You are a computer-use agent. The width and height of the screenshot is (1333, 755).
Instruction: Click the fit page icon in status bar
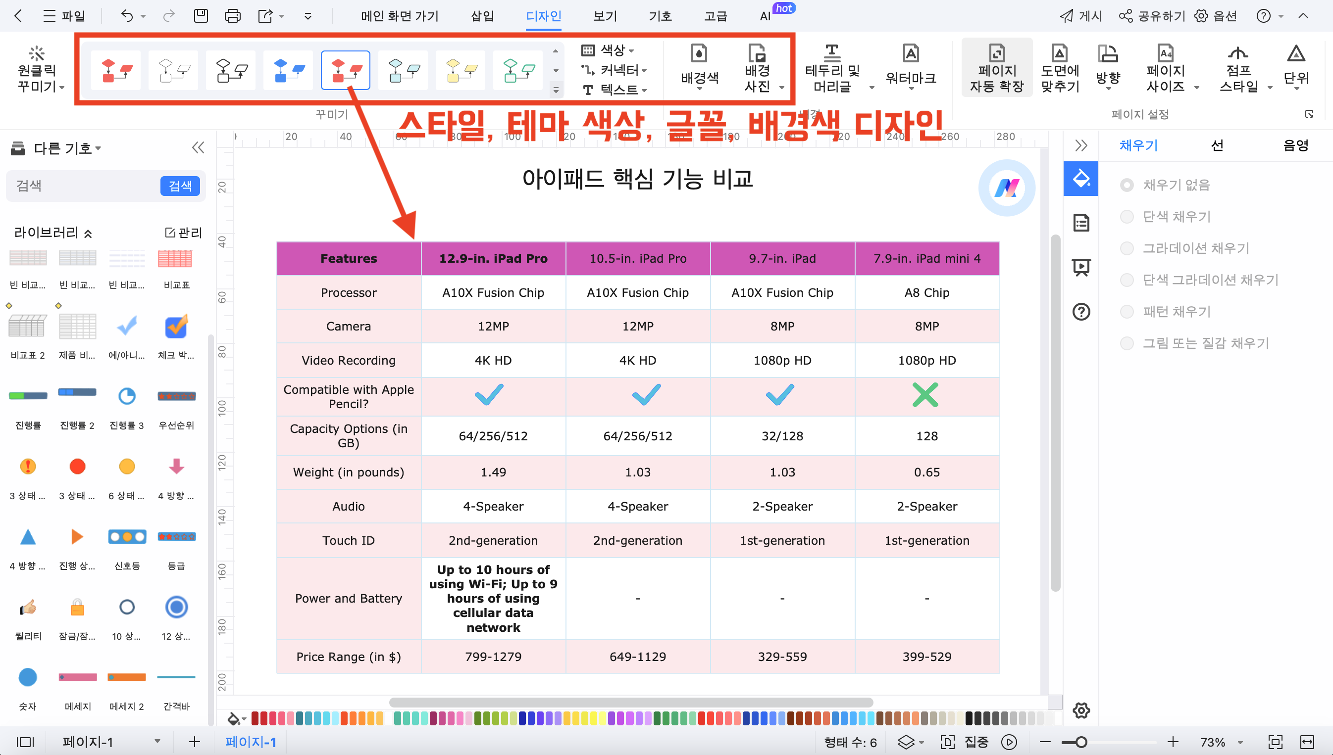pos(1275,742)
